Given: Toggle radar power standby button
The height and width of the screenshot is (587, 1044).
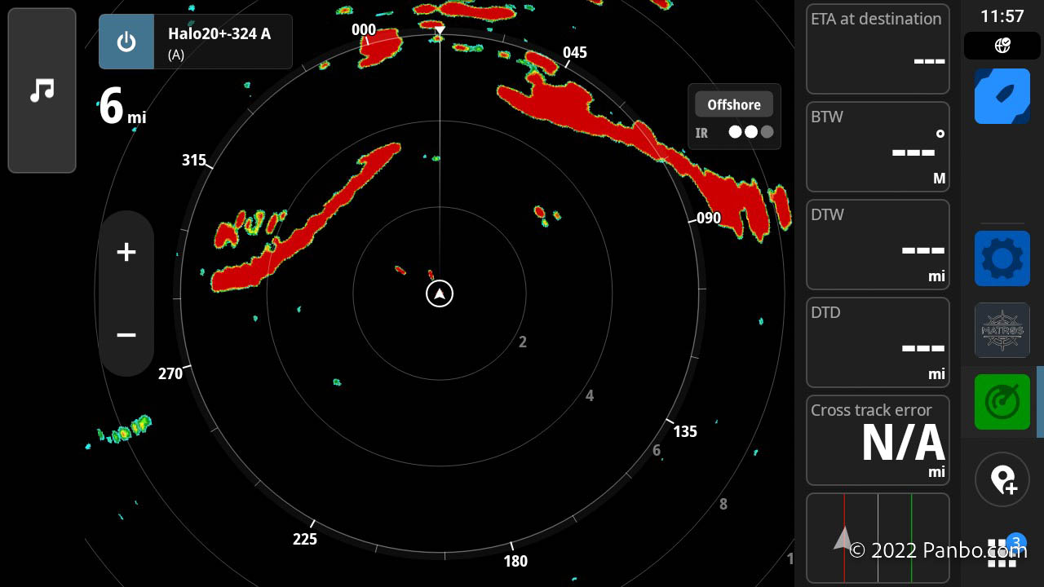Looking at the screenshot, I should coord(126,42).
